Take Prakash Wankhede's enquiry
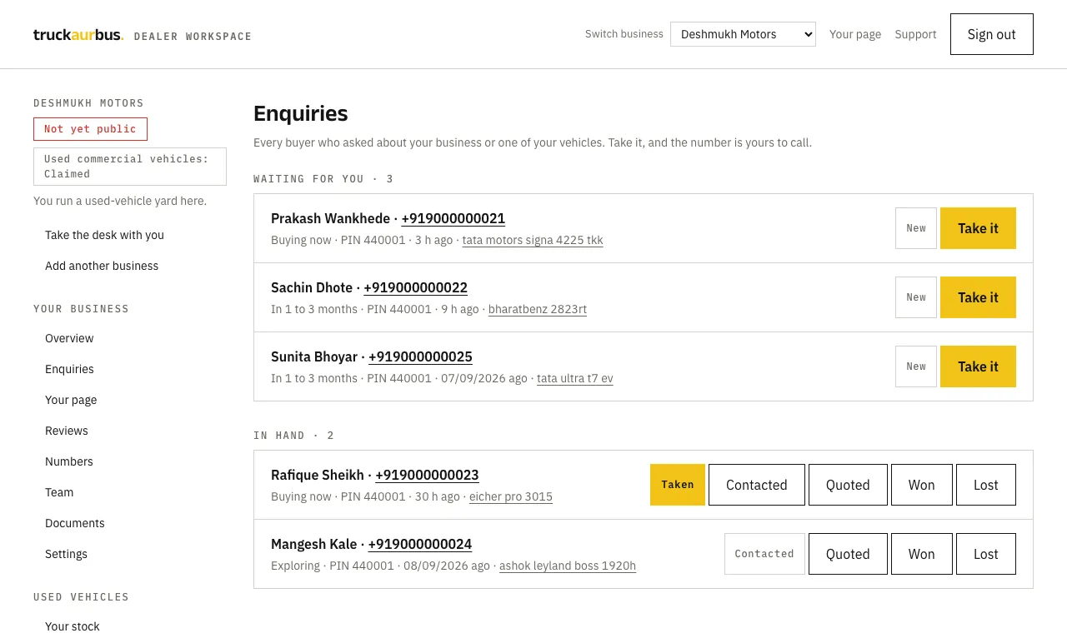This screenshot has width=1067, height=633. pyautogui.click(x=978, y=228)
